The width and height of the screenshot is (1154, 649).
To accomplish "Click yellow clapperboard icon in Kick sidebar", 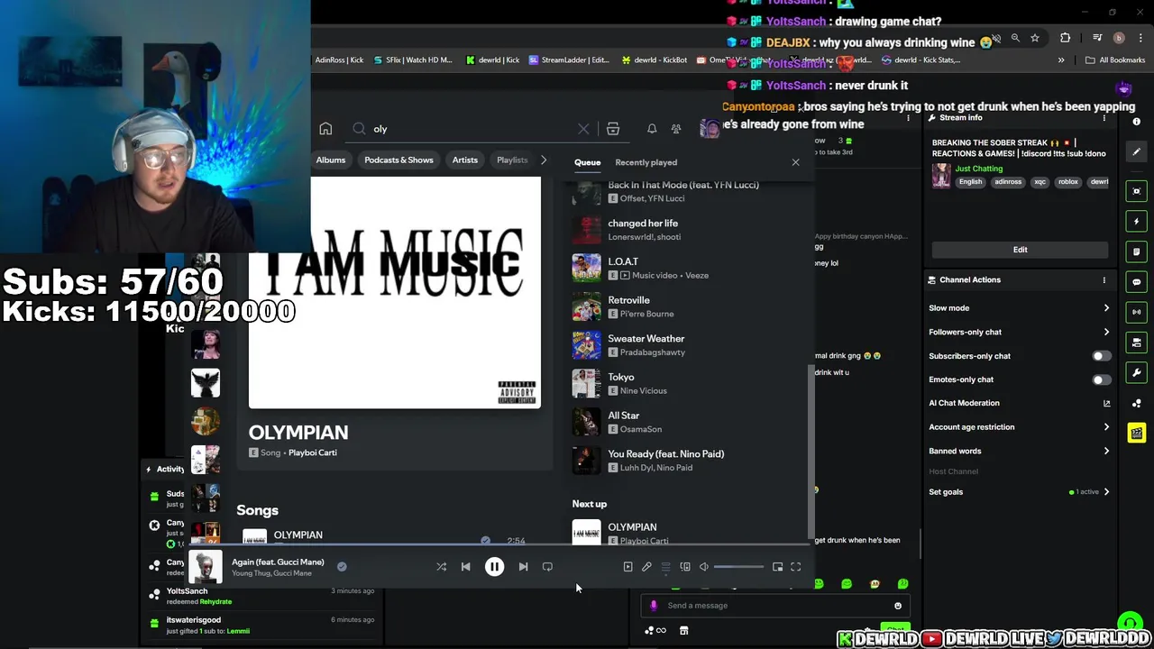I will (1137, 434).
